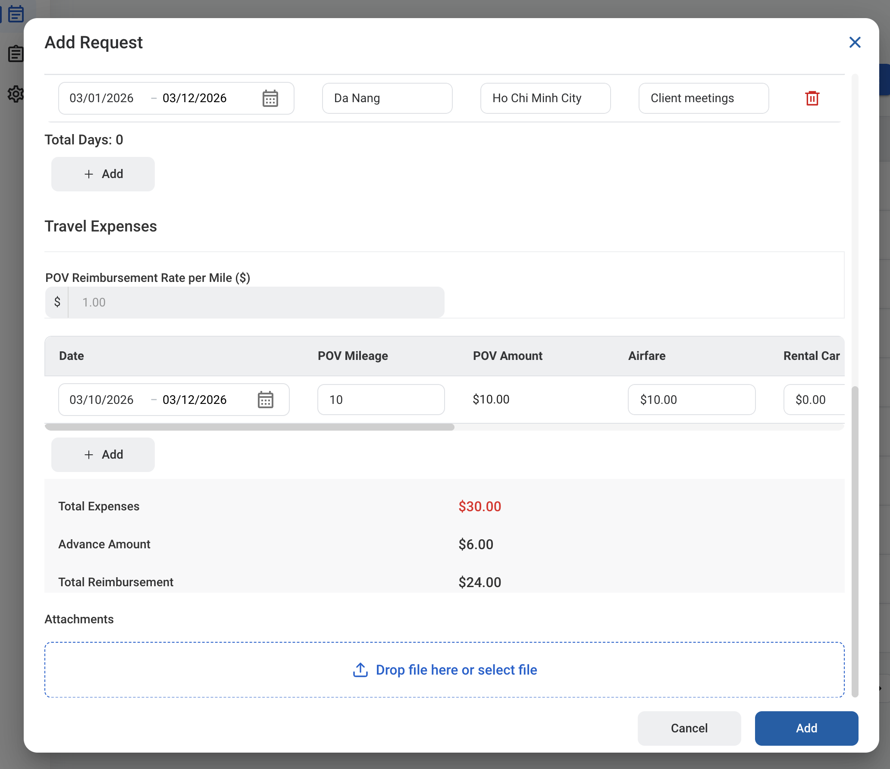Edit the POV Mileage value 10
Screen dimensions: 890x769
coord(381,400)
